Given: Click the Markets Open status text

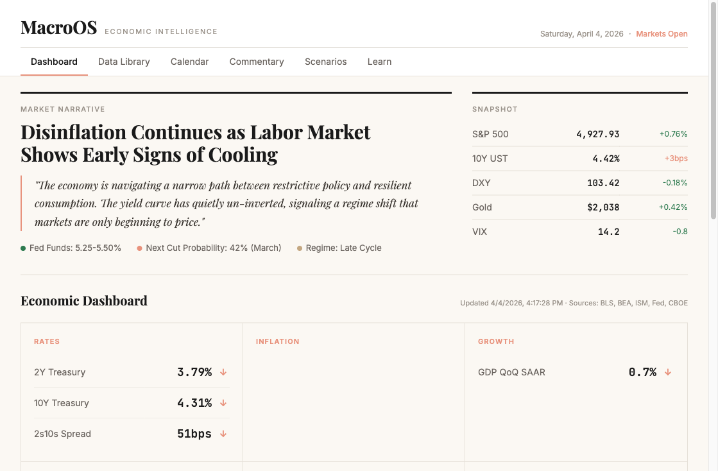Looking at the screenshot, I should point(662,34).
